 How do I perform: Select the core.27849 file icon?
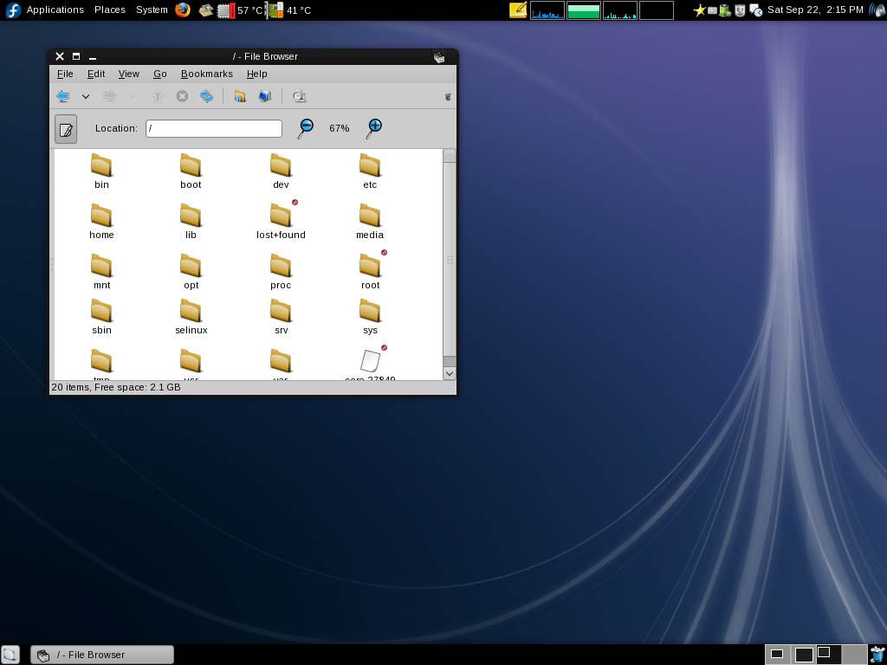[370, 361]
